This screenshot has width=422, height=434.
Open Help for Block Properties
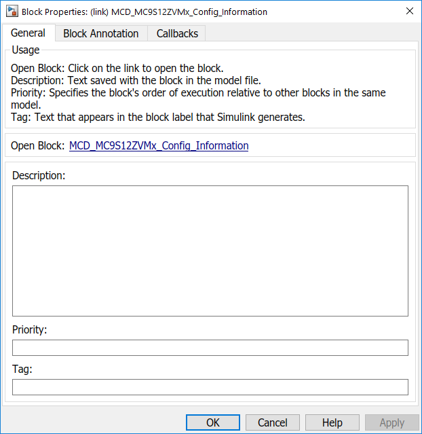pyautogui.click(x=332, y=422)
